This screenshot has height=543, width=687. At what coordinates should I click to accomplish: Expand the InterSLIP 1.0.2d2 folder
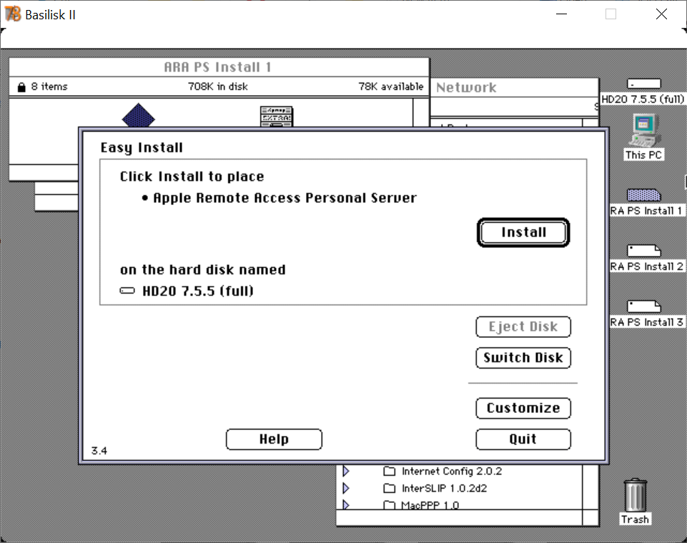[346, 488]
